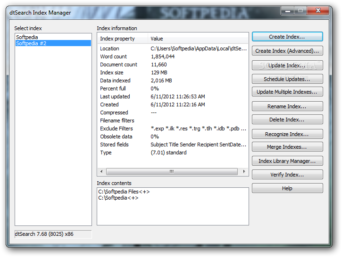Select the Stored fields row
The image size is (342, 257).
173,145
